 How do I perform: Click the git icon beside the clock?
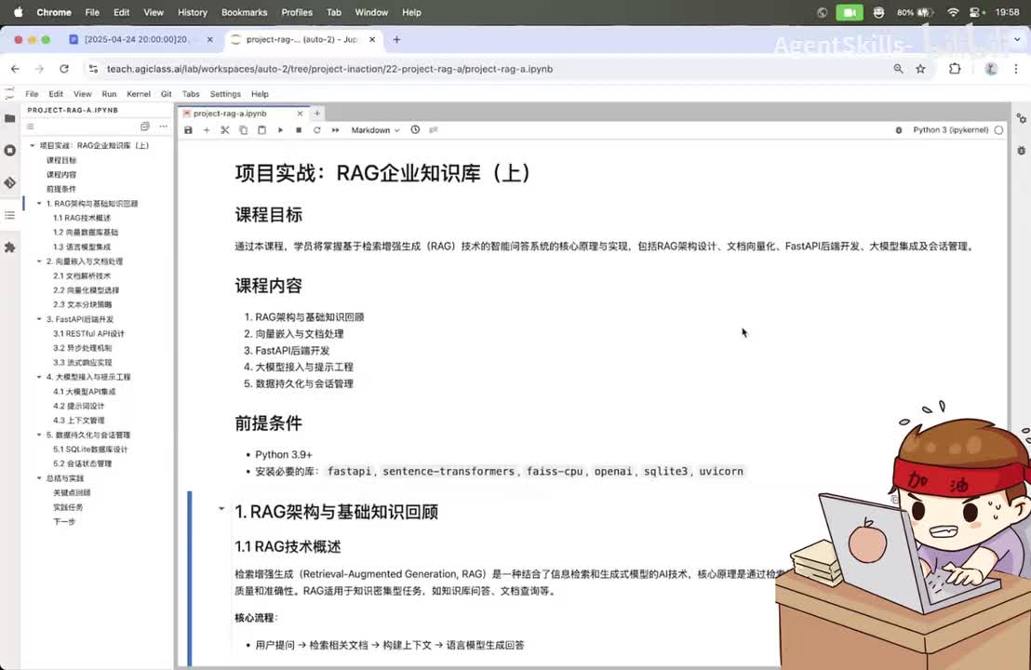coord(434,130)
